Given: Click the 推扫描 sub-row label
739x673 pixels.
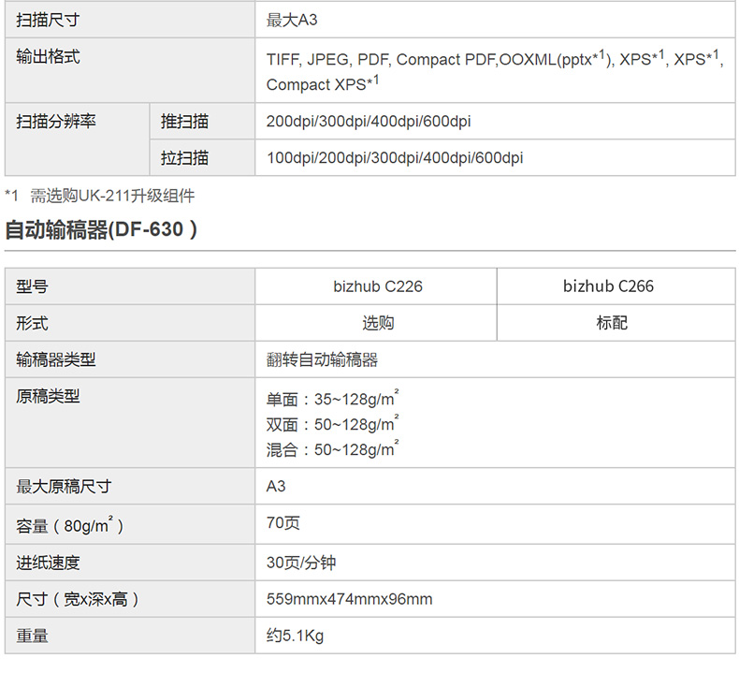Looking at the screenshot, I should 184,122.
